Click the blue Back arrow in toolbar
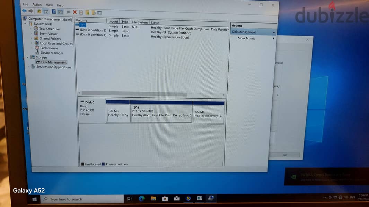The height and width of the screenshot is (207, 369). coord(24,11)
